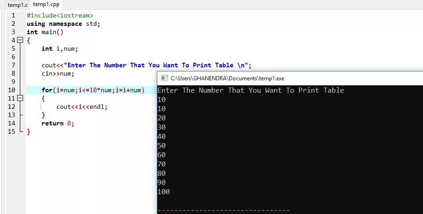Image resolution: width=423 pixels, height=214 pixels.
Task: Click the dashed separator line in console
Action: pyautogui.click(x=224, y=210)
